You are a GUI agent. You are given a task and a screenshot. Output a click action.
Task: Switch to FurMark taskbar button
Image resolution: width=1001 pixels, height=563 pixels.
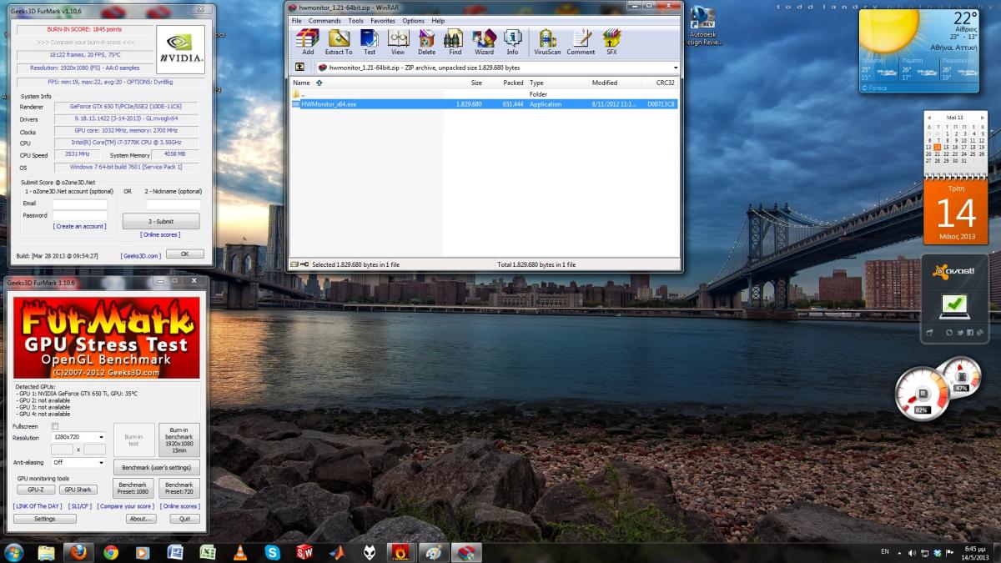(x=401, y=552)
